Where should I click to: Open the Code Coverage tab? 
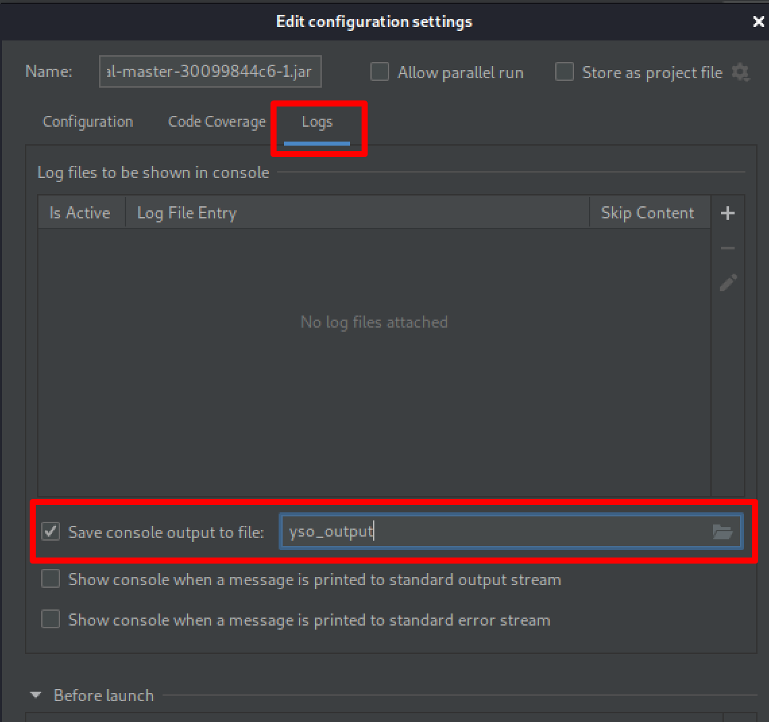(x=217, y=122)
